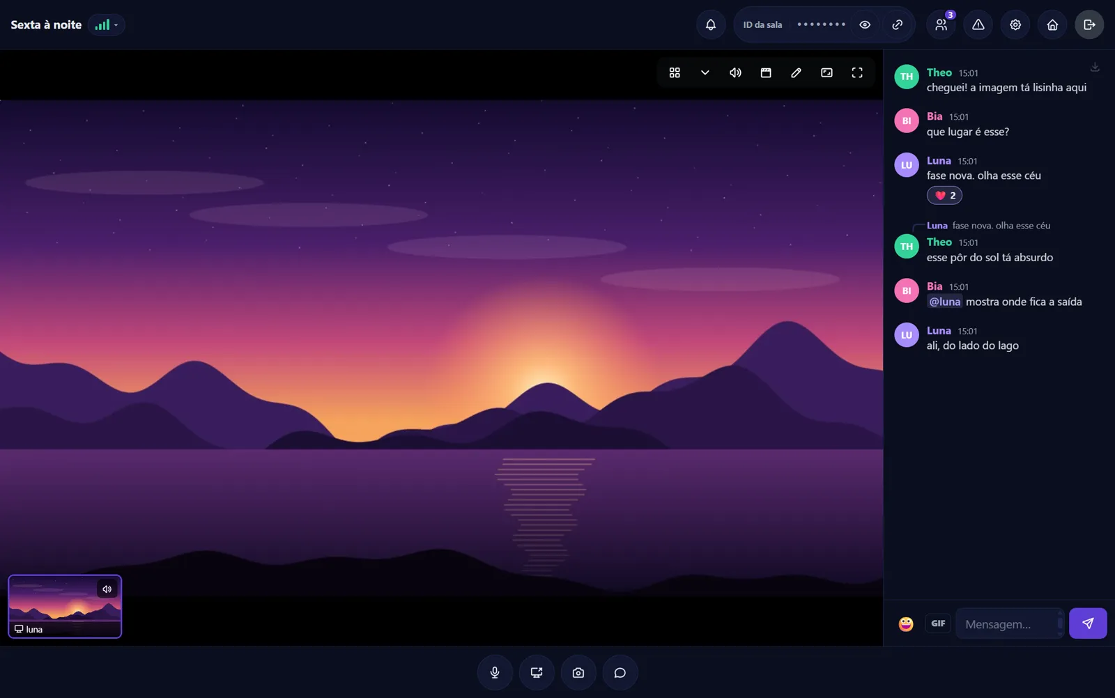Image resolution: width=1115 pixels, height=698 pixels.
Task: Toggle the microphone
Action: click(495, 673)
